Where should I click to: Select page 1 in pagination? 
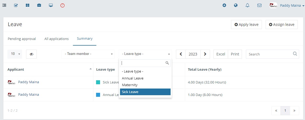pyautogui.click(x=285, y=111)
